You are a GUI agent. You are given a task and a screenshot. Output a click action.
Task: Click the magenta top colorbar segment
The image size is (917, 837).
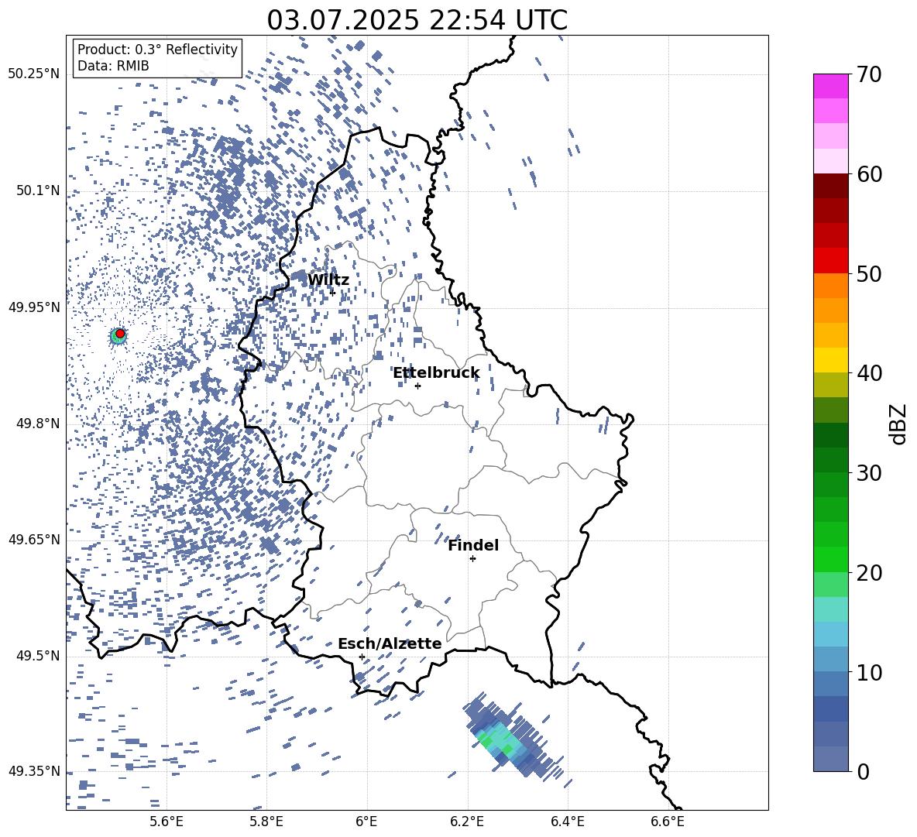(830, 86)
